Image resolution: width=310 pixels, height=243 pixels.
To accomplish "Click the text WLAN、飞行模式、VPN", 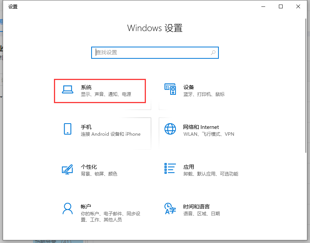I will [x=209, y=134].
